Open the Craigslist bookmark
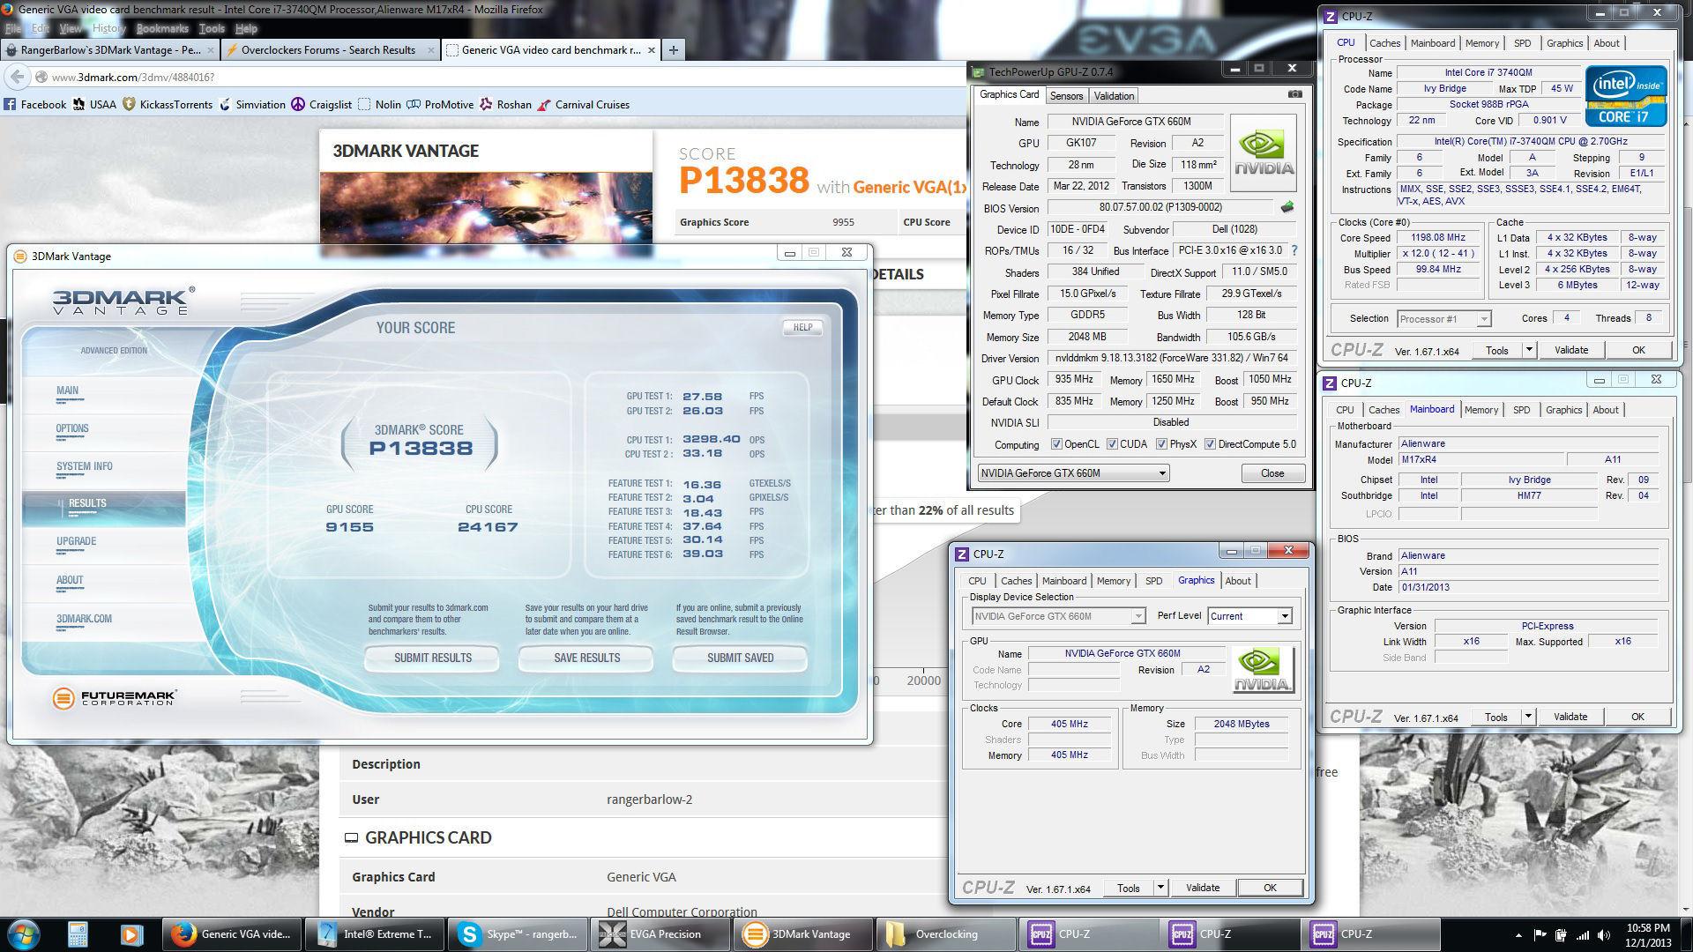The width and height of the screenshot is (1693, 952). 322,104
